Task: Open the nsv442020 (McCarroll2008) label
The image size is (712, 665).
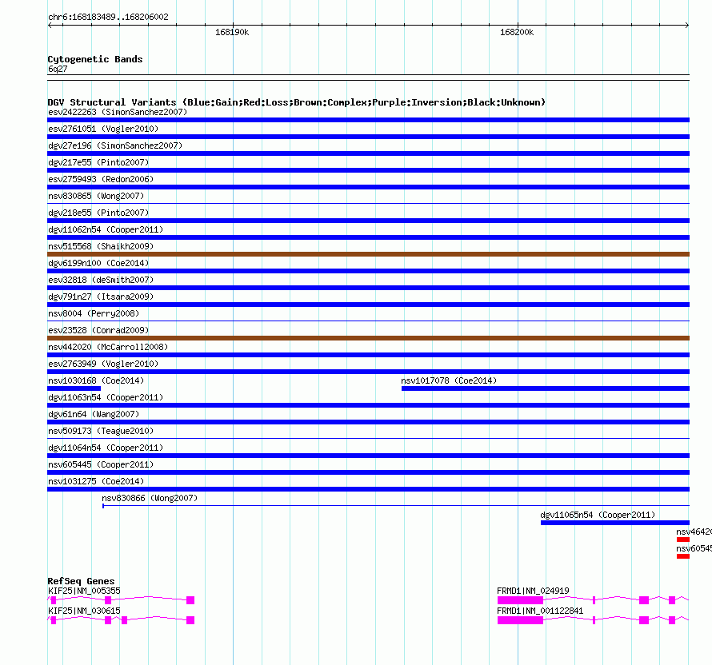Action: point(108,347)
